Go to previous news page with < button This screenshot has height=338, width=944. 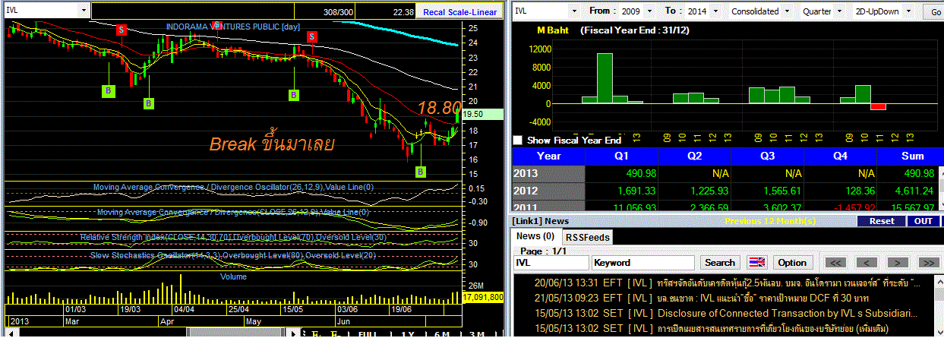click(x=865, y=263)
